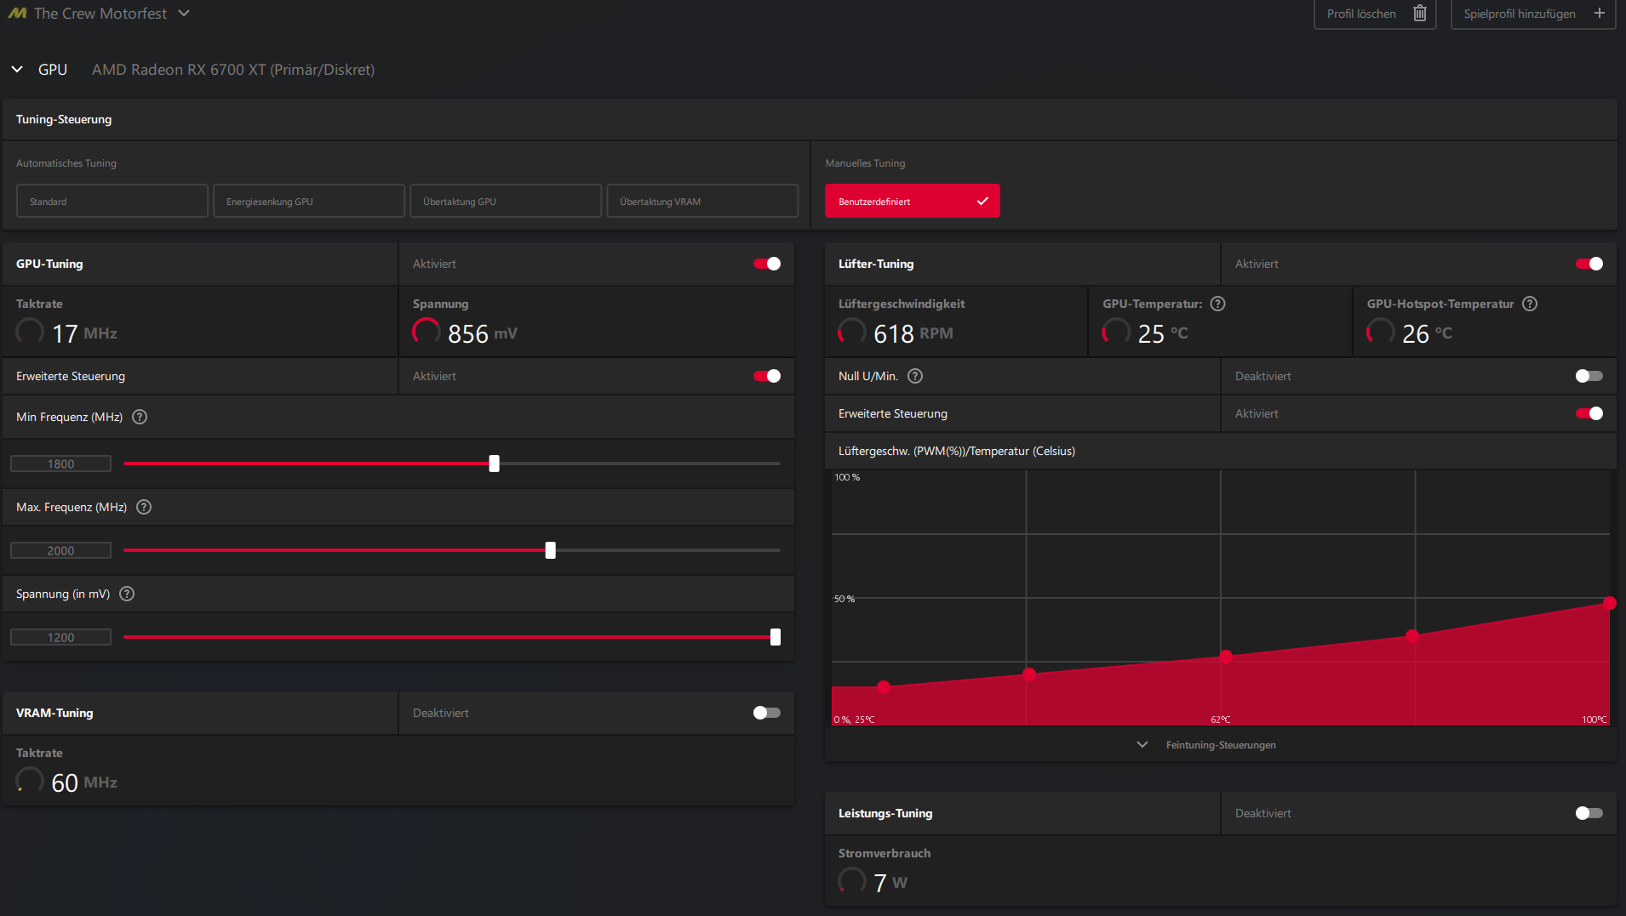Click the GPU Taktrate gauge showing 17 MHz
Viewport: 1626px width, 916px height.
[x=30, y=332]
